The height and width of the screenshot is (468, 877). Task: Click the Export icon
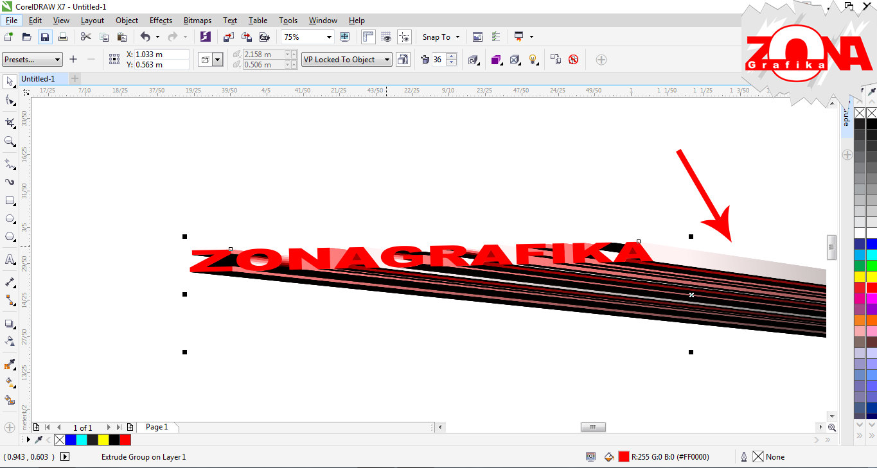click(246, 37)
